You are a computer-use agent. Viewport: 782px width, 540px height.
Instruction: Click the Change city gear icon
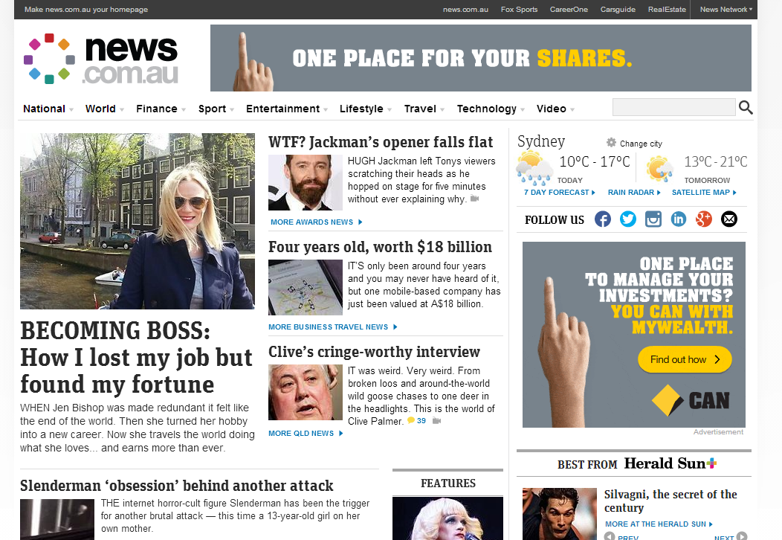click(x=611, y=143)
